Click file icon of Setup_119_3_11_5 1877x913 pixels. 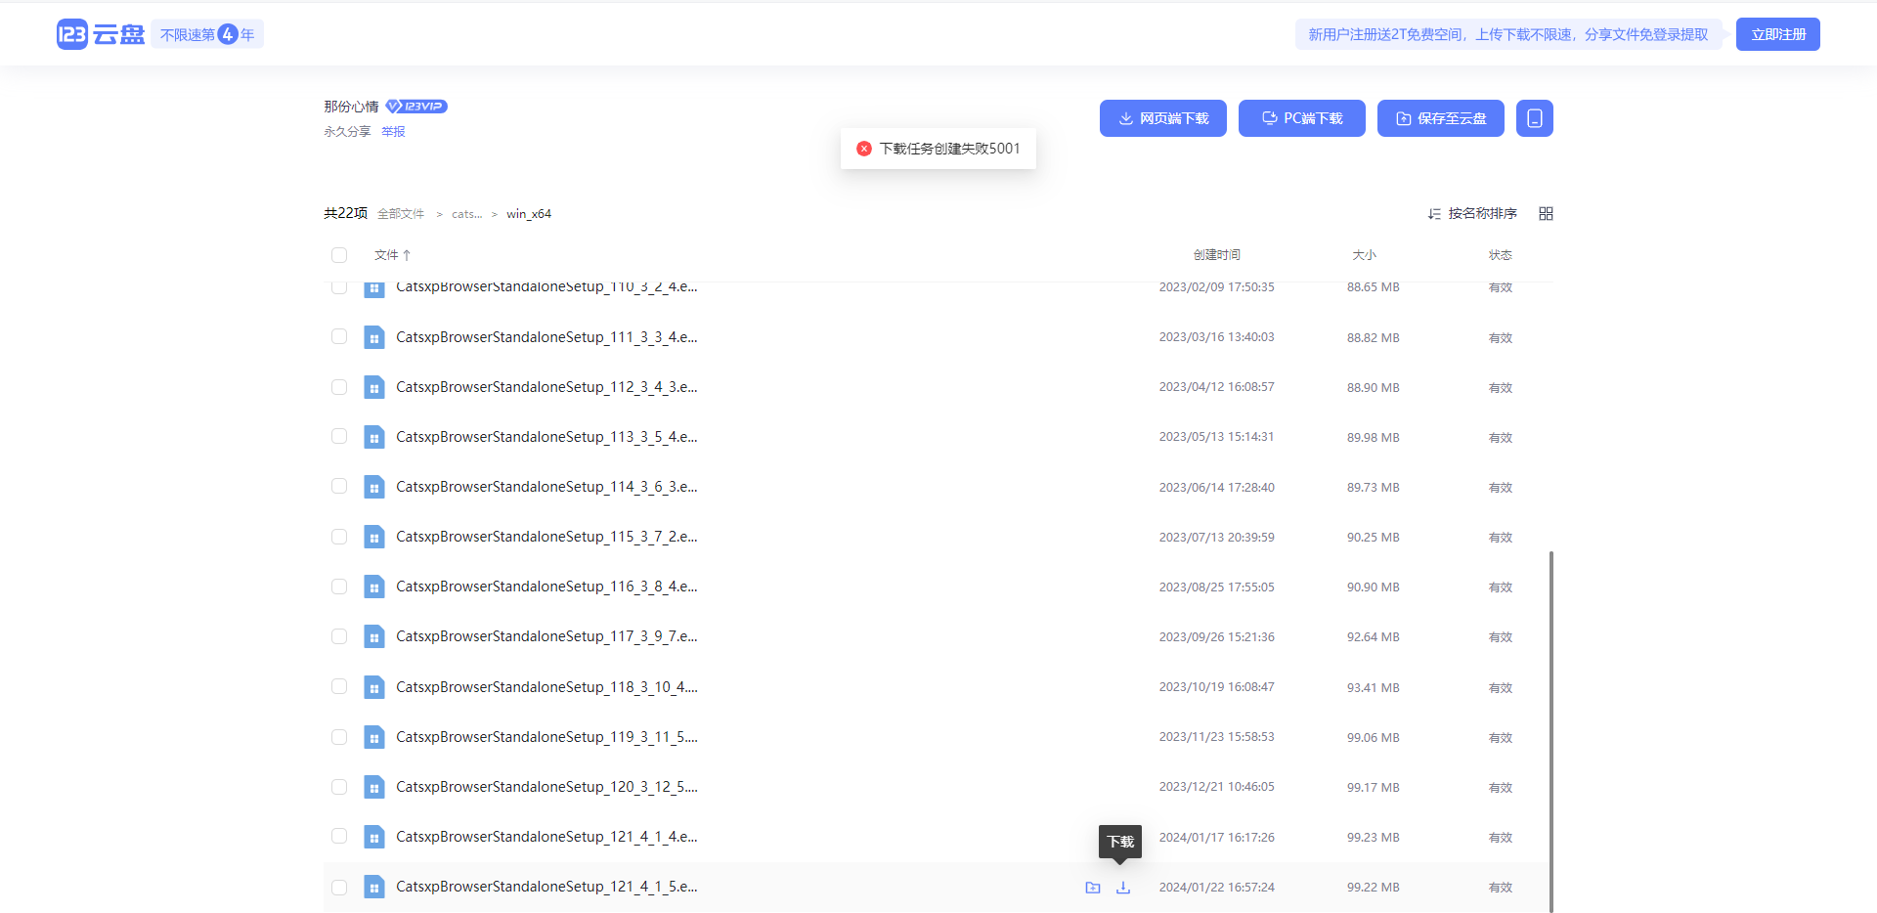[374, 737]
